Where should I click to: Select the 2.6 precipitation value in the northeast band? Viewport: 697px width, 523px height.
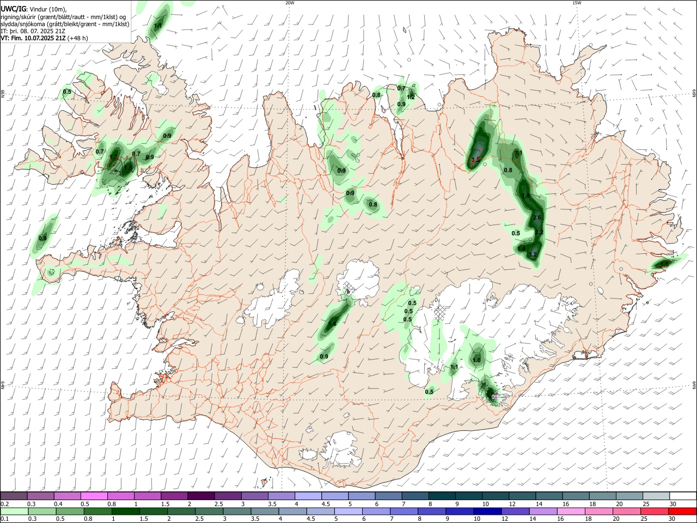tap(537, 217)
